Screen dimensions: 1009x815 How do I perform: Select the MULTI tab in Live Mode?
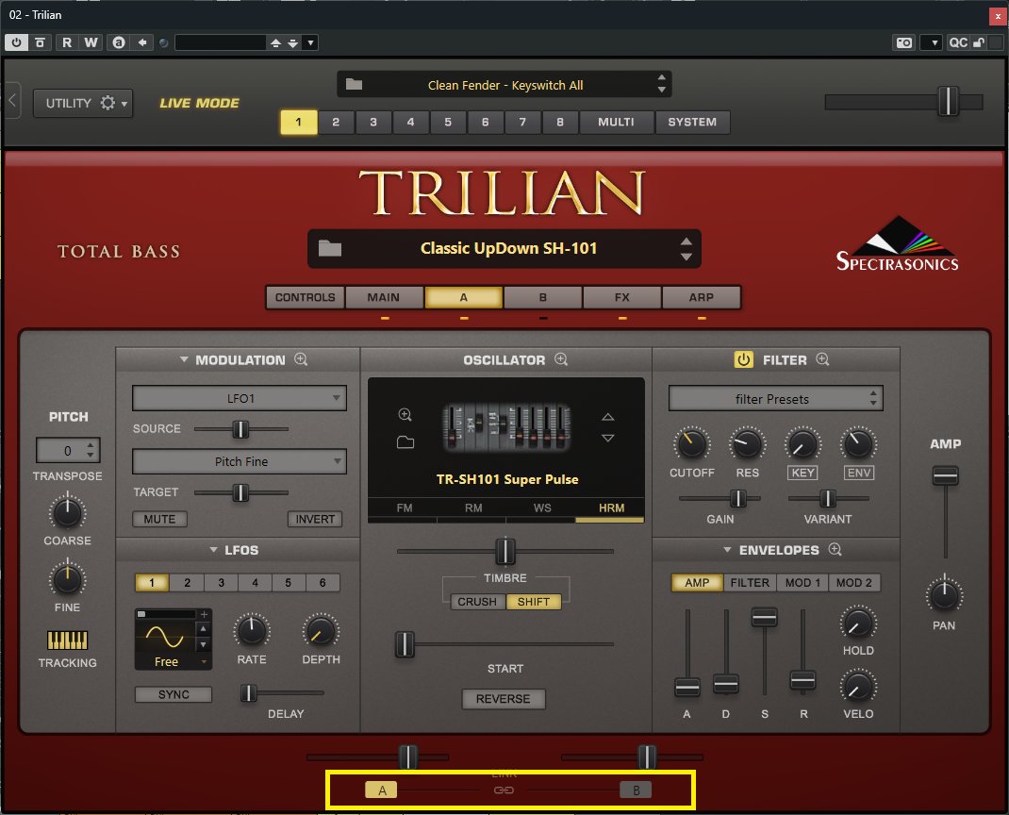616,122
